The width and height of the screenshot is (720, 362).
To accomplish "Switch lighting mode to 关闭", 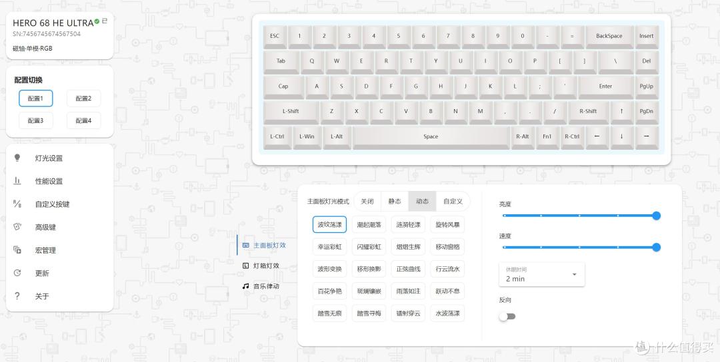I will (x=367, y=201).
